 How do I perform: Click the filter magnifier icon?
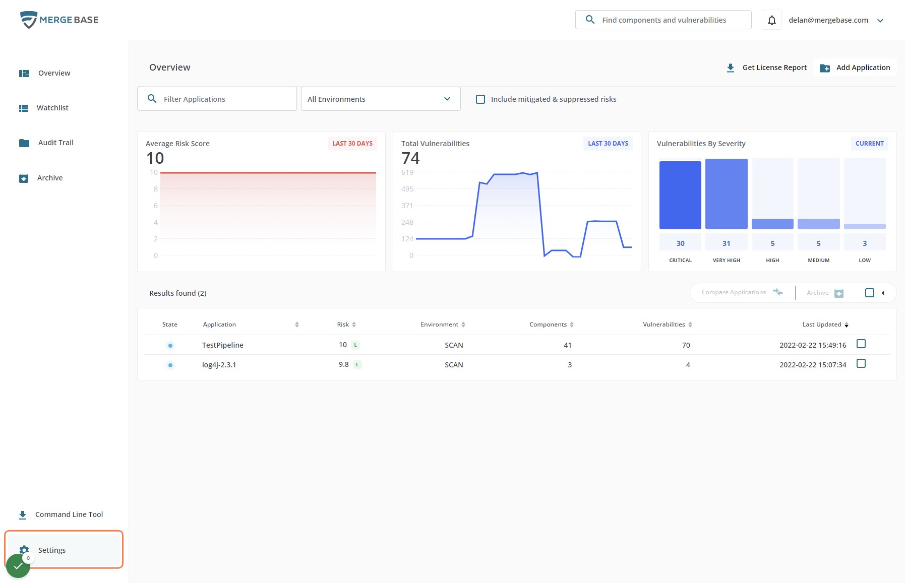(152, 99)
